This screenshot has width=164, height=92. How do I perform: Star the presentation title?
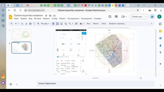pyautogui.click(x=46, y=16)
